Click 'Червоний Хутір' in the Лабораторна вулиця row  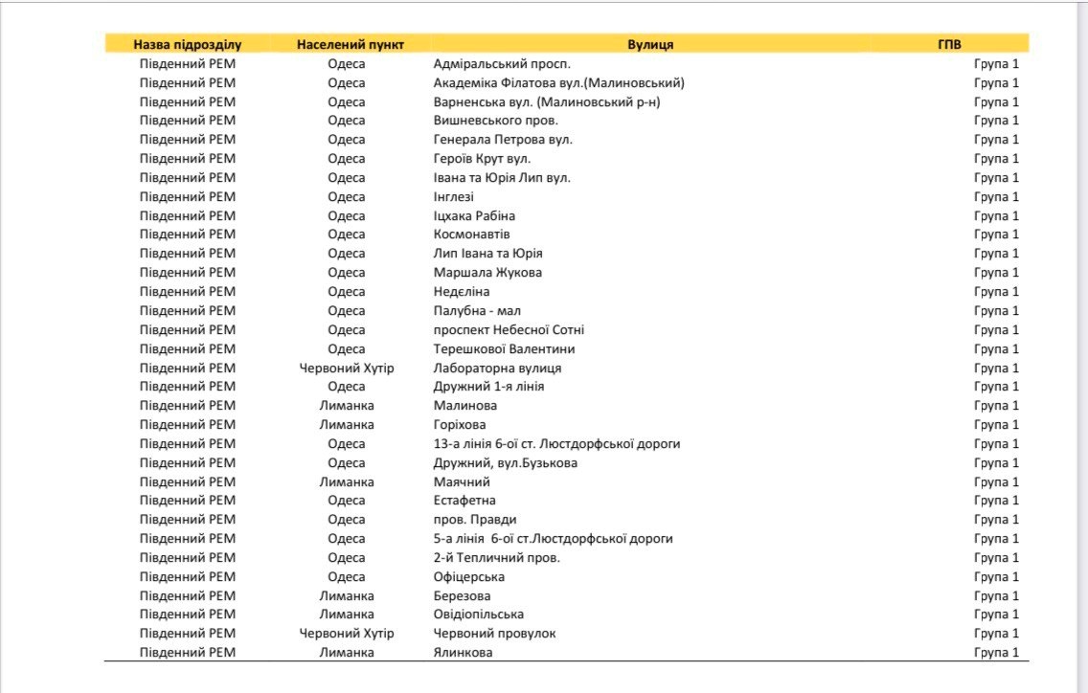(347, 368)
